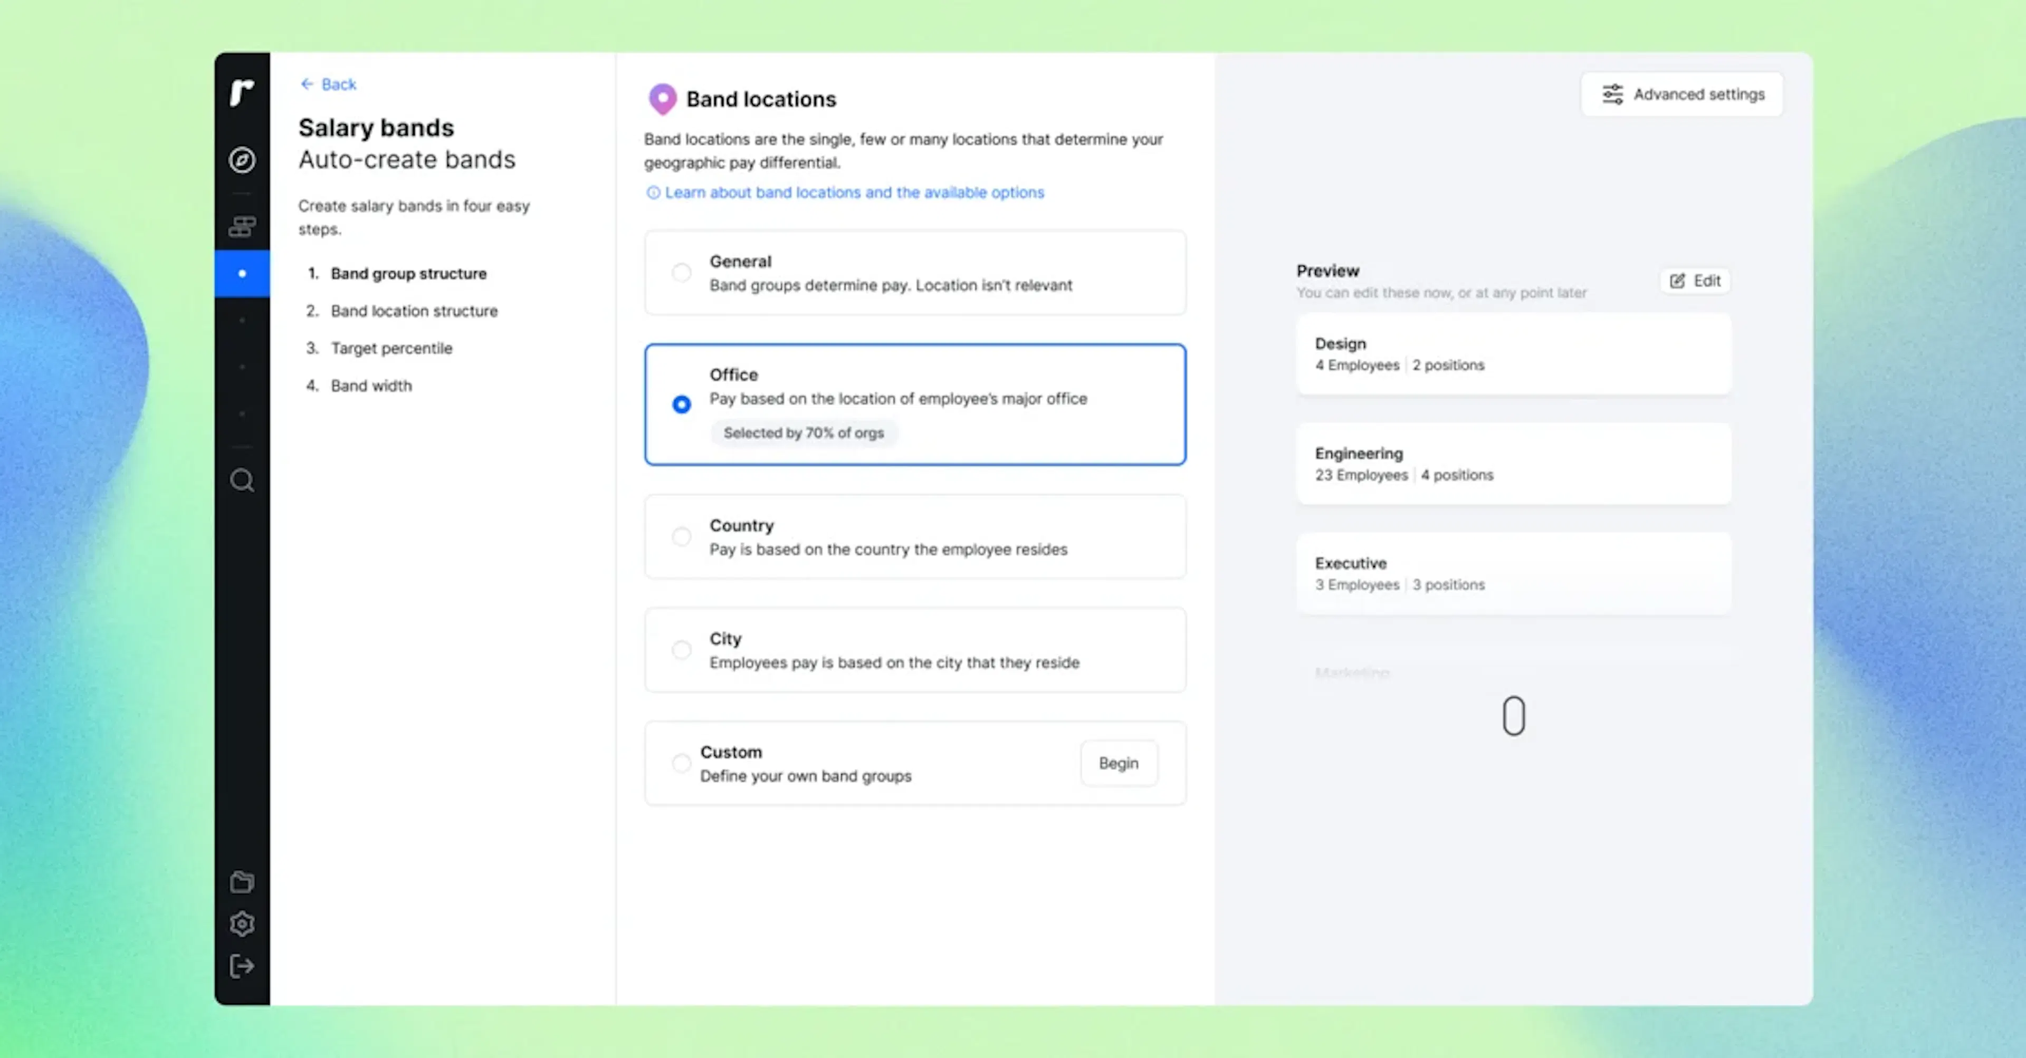Click the 'Salary bands' heading
This screenshot has width=2026, height=1058.
coord(376,127)
